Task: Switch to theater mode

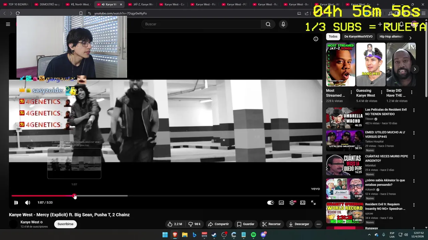Action: [x=303, y=203]
